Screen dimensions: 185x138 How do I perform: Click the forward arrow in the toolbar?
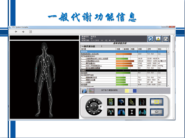tap(23, 32)
